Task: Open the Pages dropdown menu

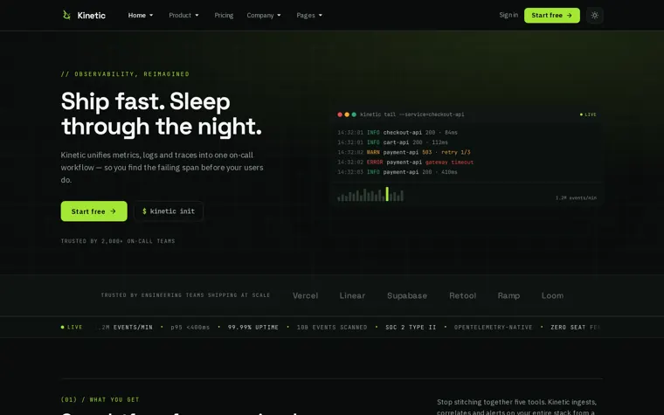Action: click(x=309, y=15)
